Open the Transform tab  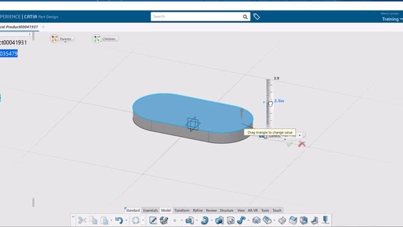tap(182, 210)
